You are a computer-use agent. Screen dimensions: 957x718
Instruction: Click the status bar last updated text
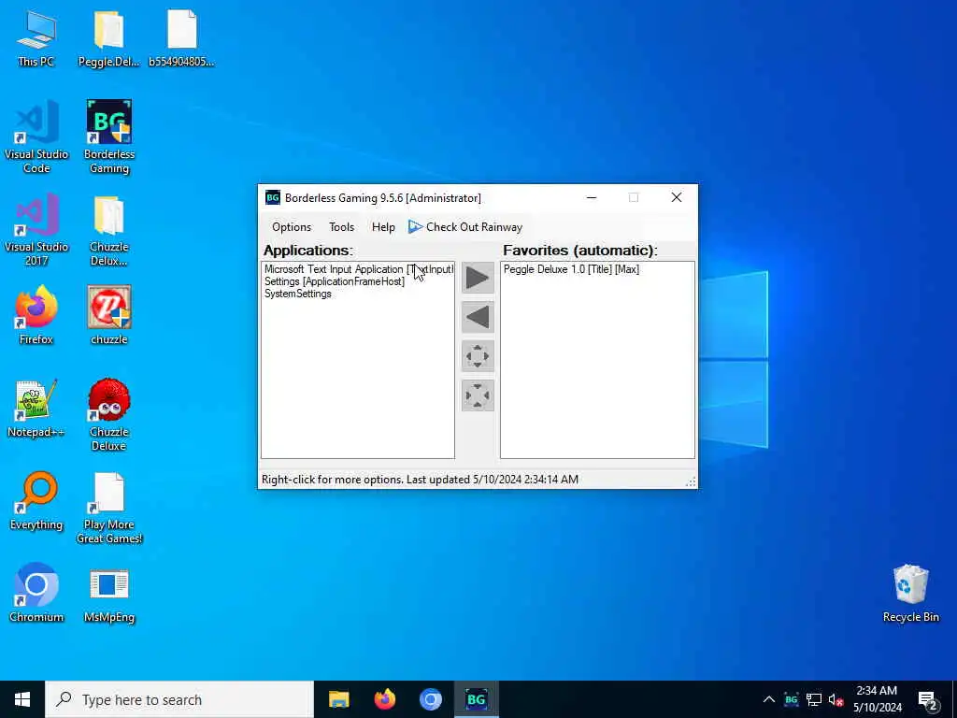pyautogui.click(x=420, y=480)
